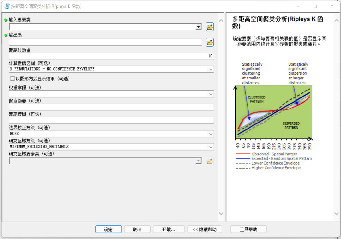This screenshot has height=239, width=341.
Task: Open the browse icon for 研究区域要素类
Action: pos(209,161)
